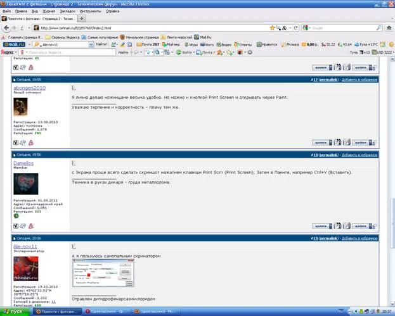Click the Windows Пуск start button
Image resolution: width=395 pixels, height=316 pixels.
click(x=16, y=312)
